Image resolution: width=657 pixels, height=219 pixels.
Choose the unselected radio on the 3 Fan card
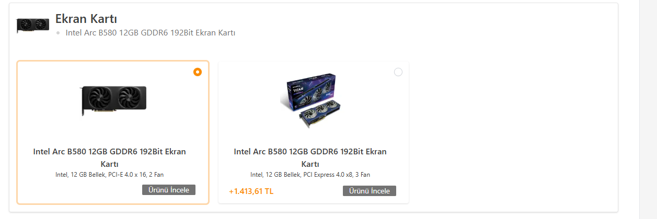(398, 72)
